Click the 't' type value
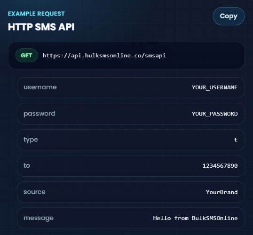The image size is (253, 235). (x=236, y=140)
